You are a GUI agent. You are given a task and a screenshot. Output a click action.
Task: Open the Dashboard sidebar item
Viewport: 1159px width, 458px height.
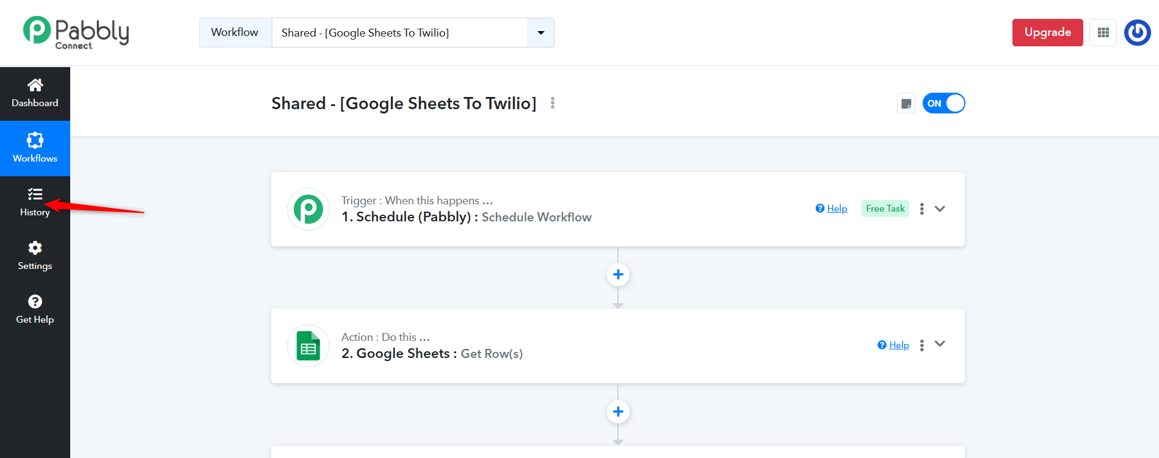[35, 93]
